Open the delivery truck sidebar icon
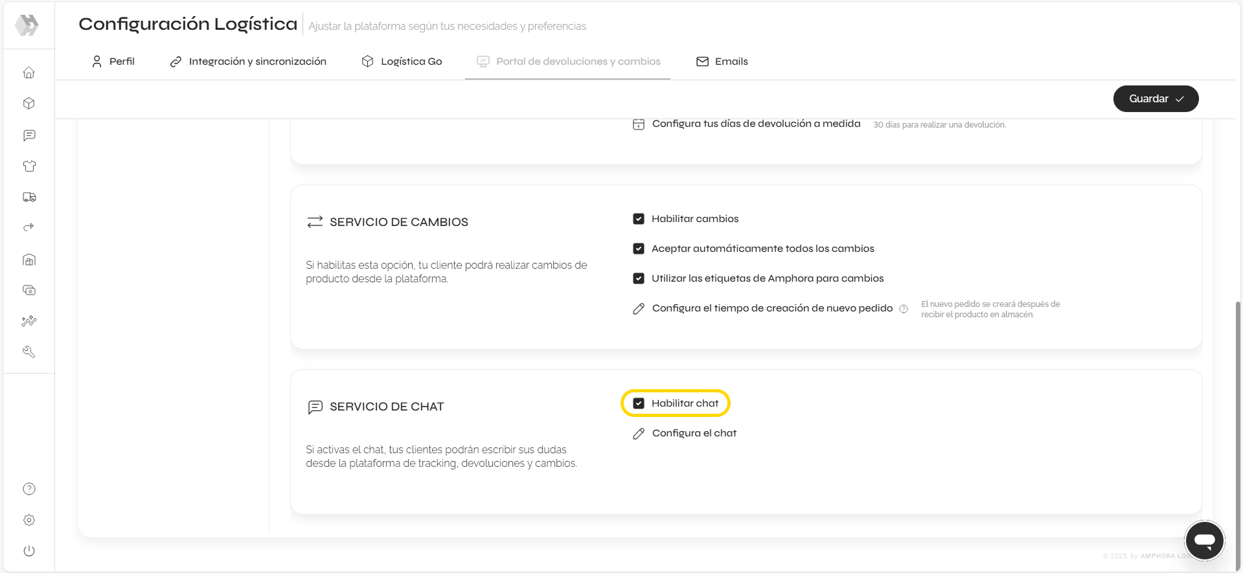Image resolution: width=1243 pixels, height=573 pixels. click(x=29, y=197)
